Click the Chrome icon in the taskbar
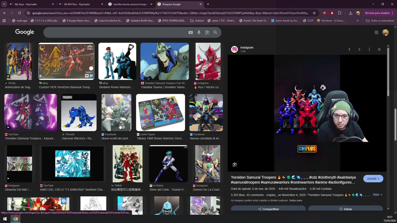397x223 pixels. 16,219
